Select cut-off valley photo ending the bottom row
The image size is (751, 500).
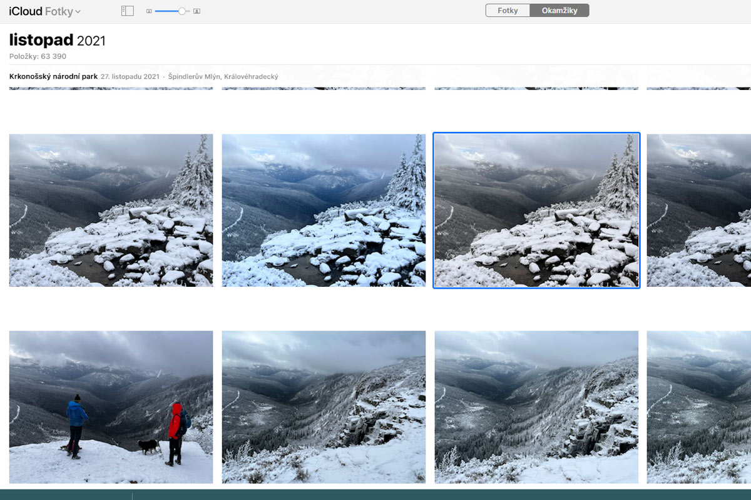(x=698, y=407)
